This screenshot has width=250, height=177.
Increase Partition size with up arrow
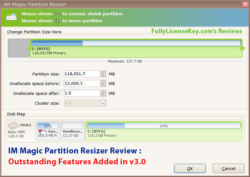[103, 72]
